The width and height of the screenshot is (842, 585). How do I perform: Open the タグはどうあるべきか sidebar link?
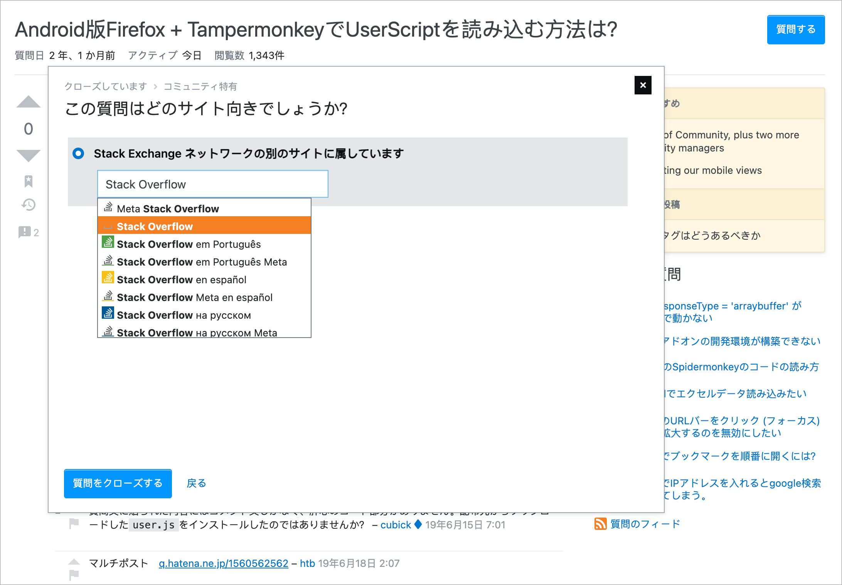[x=712, y=235]
